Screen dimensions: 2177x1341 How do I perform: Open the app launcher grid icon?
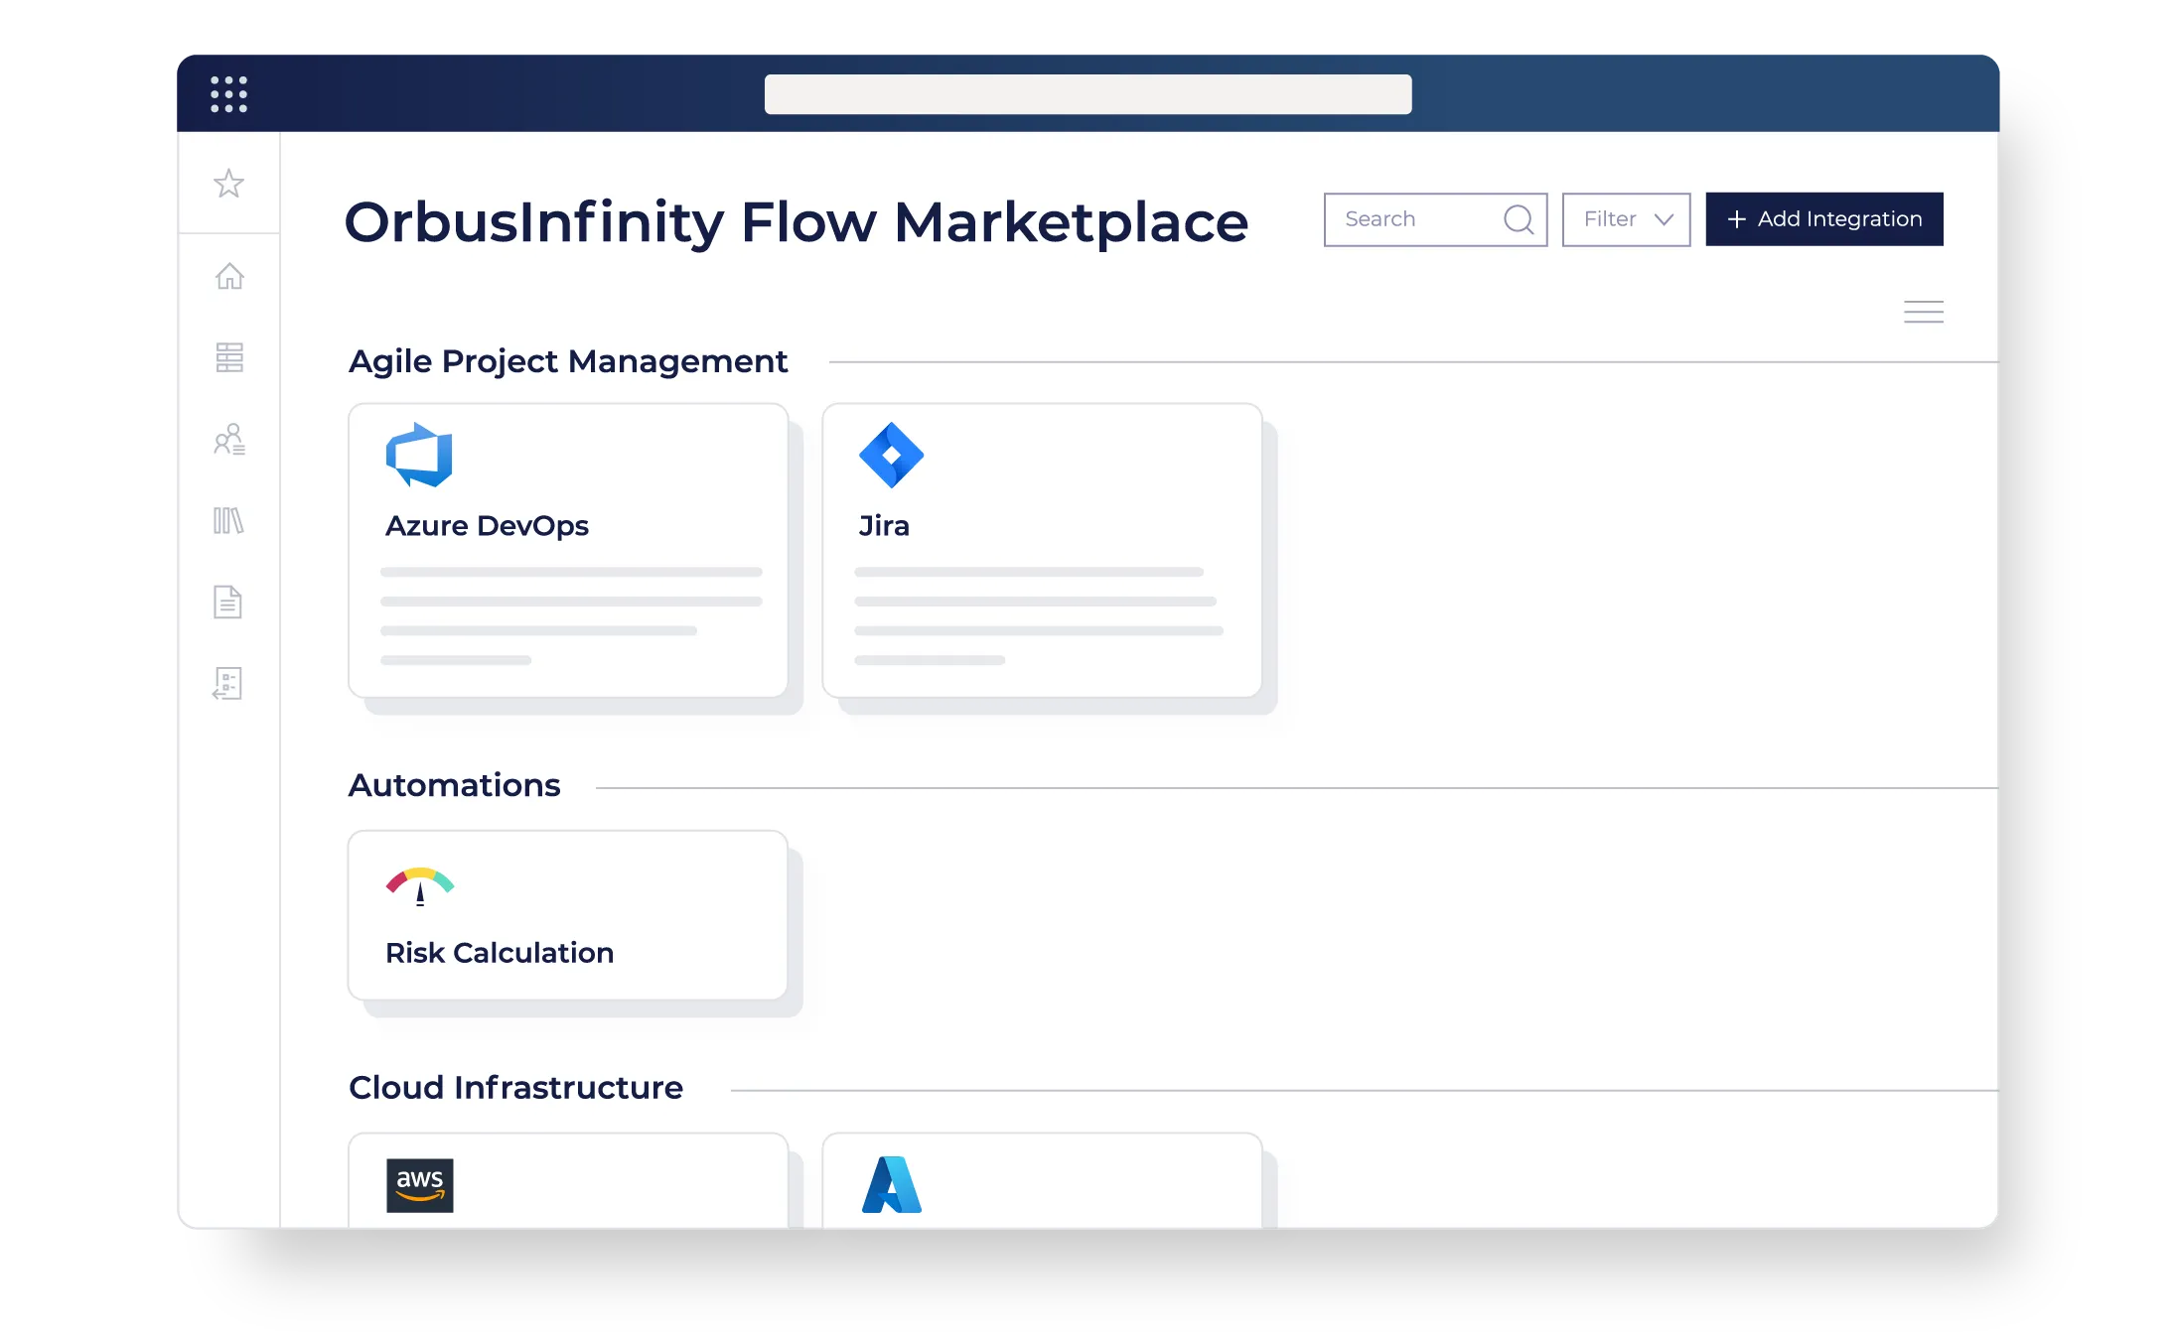[228, 94]
